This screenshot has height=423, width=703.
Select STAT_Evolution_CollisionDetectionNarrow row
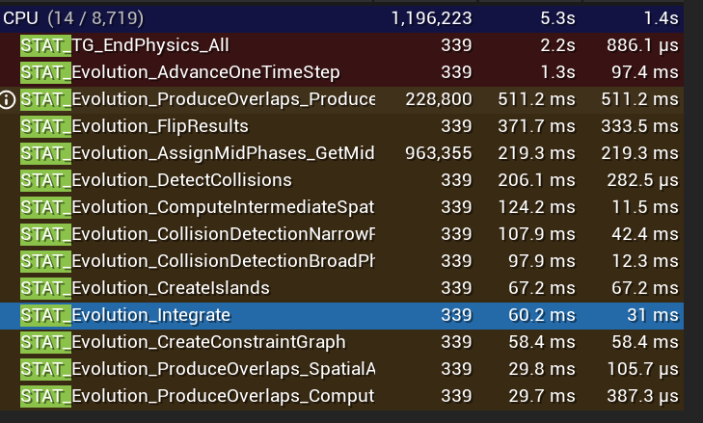coord(341,234)
